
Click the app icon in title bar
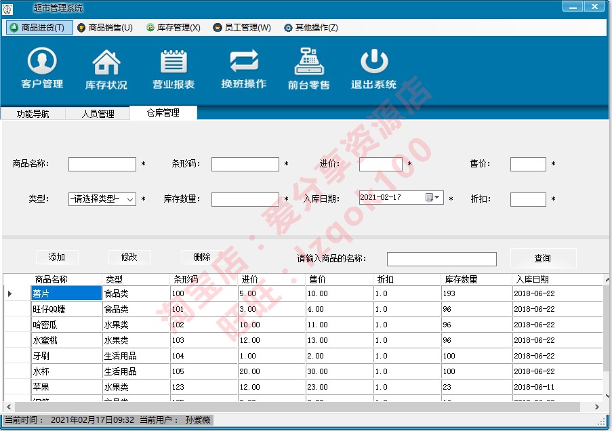click(x=7, y=8)
